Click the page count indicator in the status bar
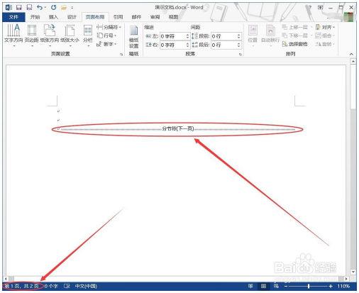The height and width of the screenshot is (293, 359). pyautogui.click(x=22, y=286)
